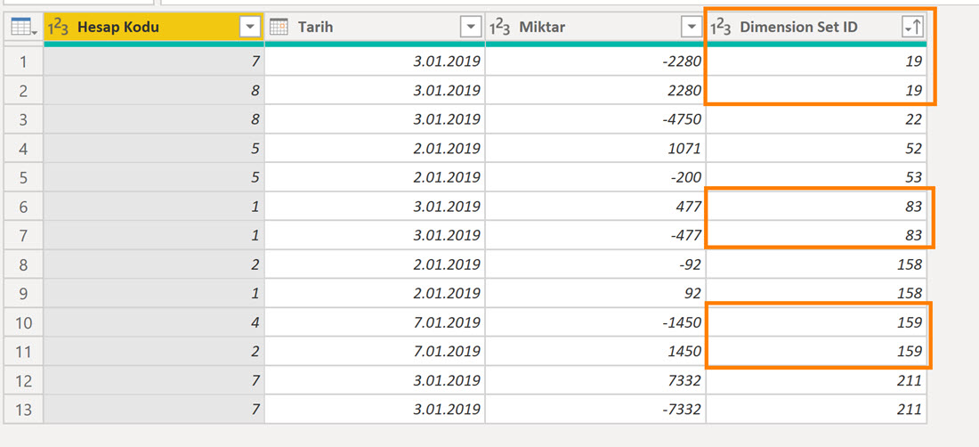Select the Hesap Kodu column header
Image resolution: width=979 pixels, height=447 pixels.
pyautogui.click(x=154, y=28)
